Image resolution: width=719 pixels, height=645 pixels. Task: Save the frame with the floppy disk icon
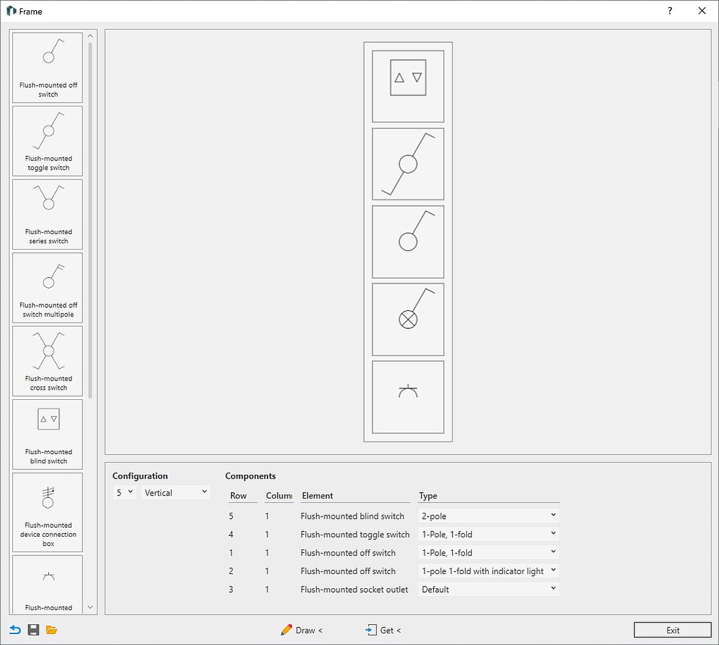[34, 630]
